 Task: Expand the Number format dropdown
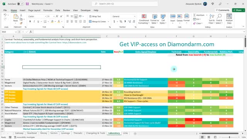[x=135, y=16]
